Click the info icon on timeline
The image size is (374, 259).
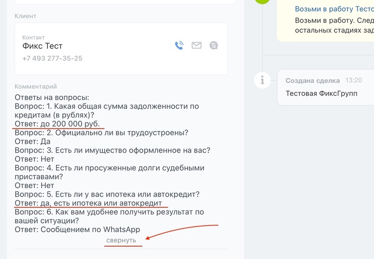click(262, 80)
